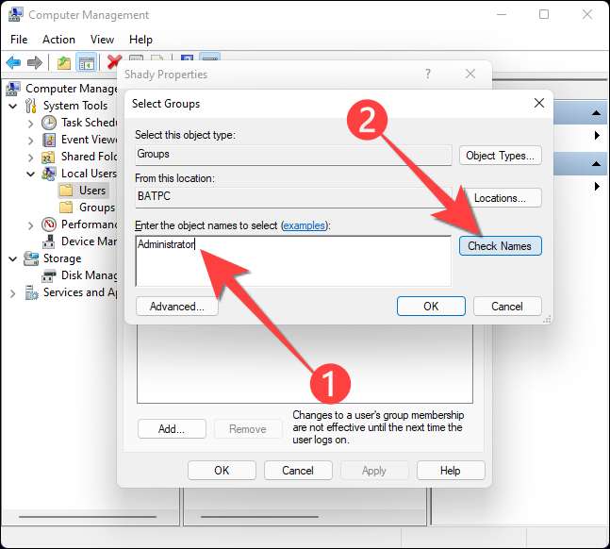Viewport: 610px width, 549px height.
Task: Click the center pane horizontal scrollbar
Action: [x=259, y=517]
